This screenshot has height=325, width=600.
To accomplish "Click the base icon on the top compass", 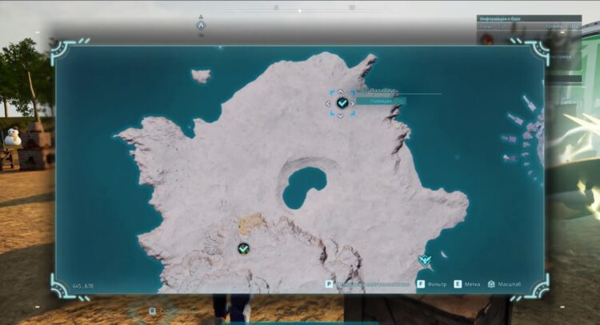I will (201, 25).
